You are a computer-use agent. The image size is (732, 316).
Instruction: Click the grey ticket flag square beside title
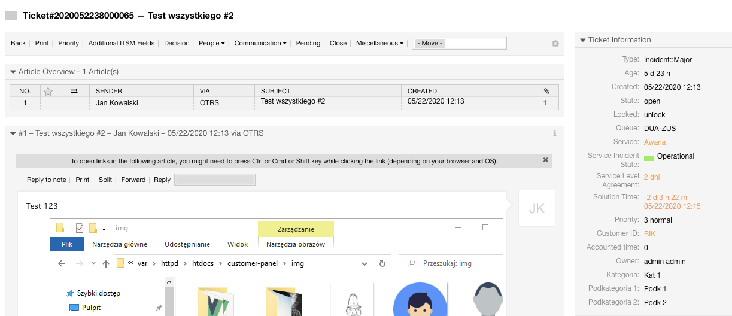tap(11, 16)
